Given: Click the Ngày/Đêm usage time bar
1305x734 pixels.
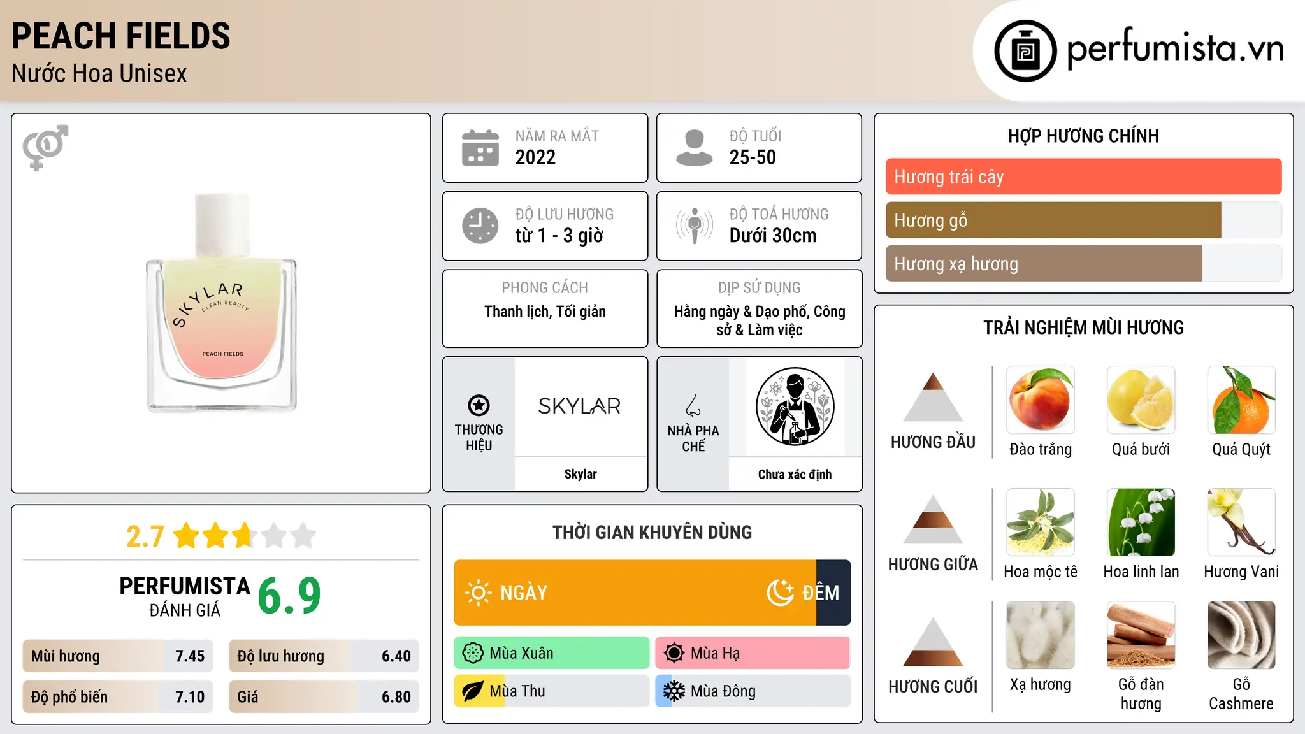Looking at the screenshot, I should (x=652, y=593).
